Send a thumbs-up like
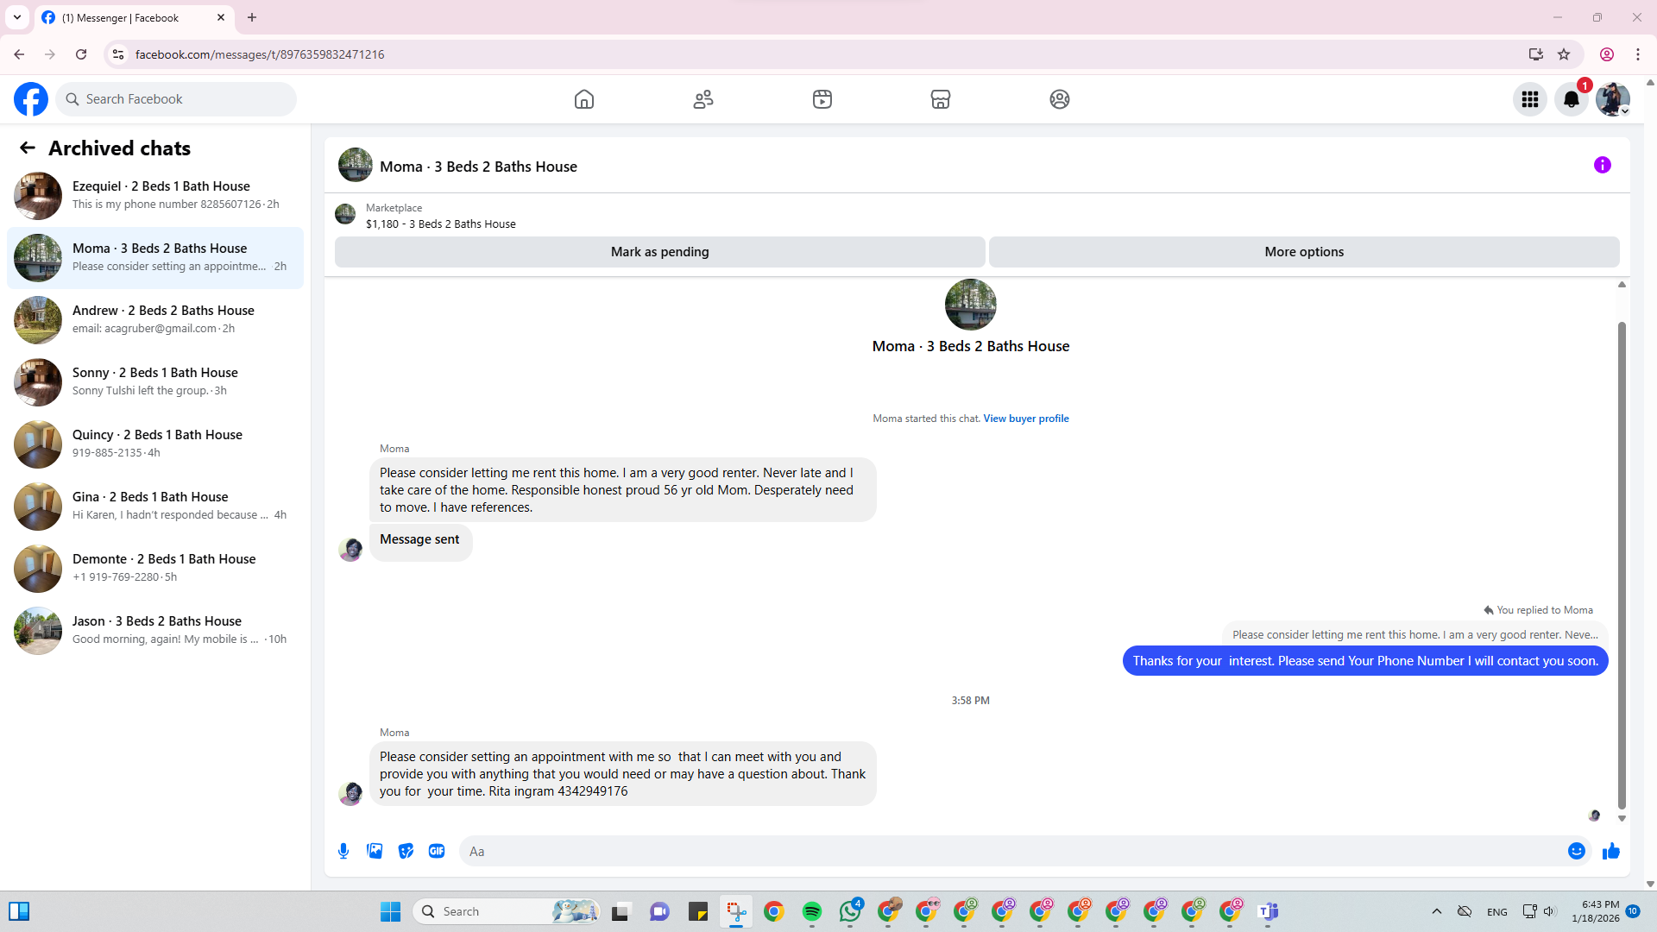The height and width of the screenshot is (932, 1657). coord(1610,851)
